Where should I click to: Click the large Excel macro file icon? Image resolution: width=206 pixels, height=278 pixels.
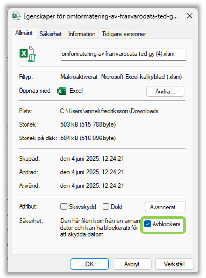coord(27,53)
